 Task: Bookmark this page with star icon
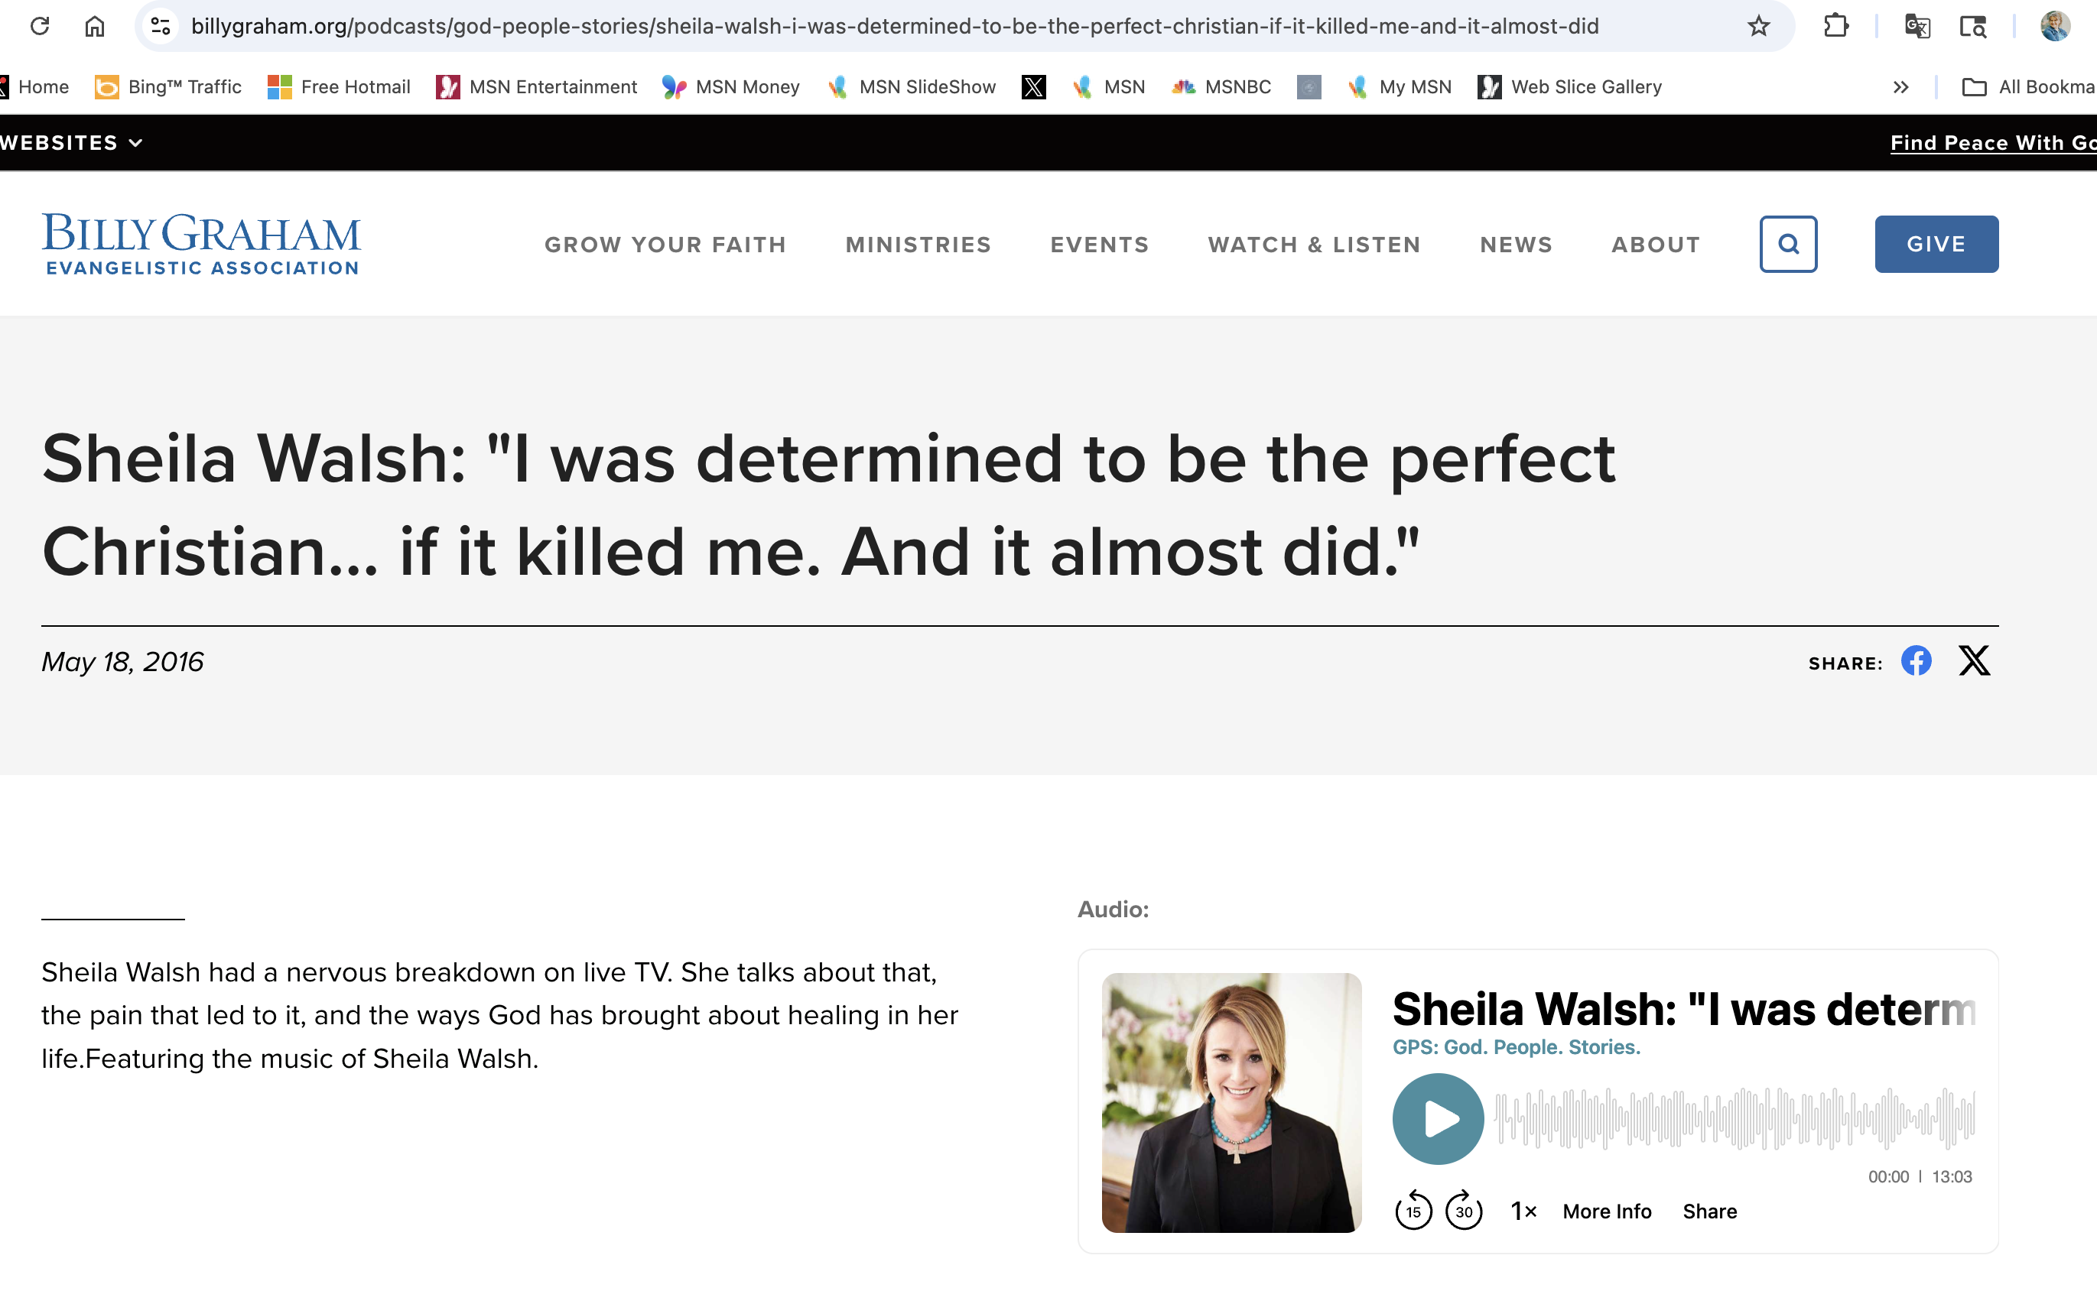click(x=1758, y=26)
